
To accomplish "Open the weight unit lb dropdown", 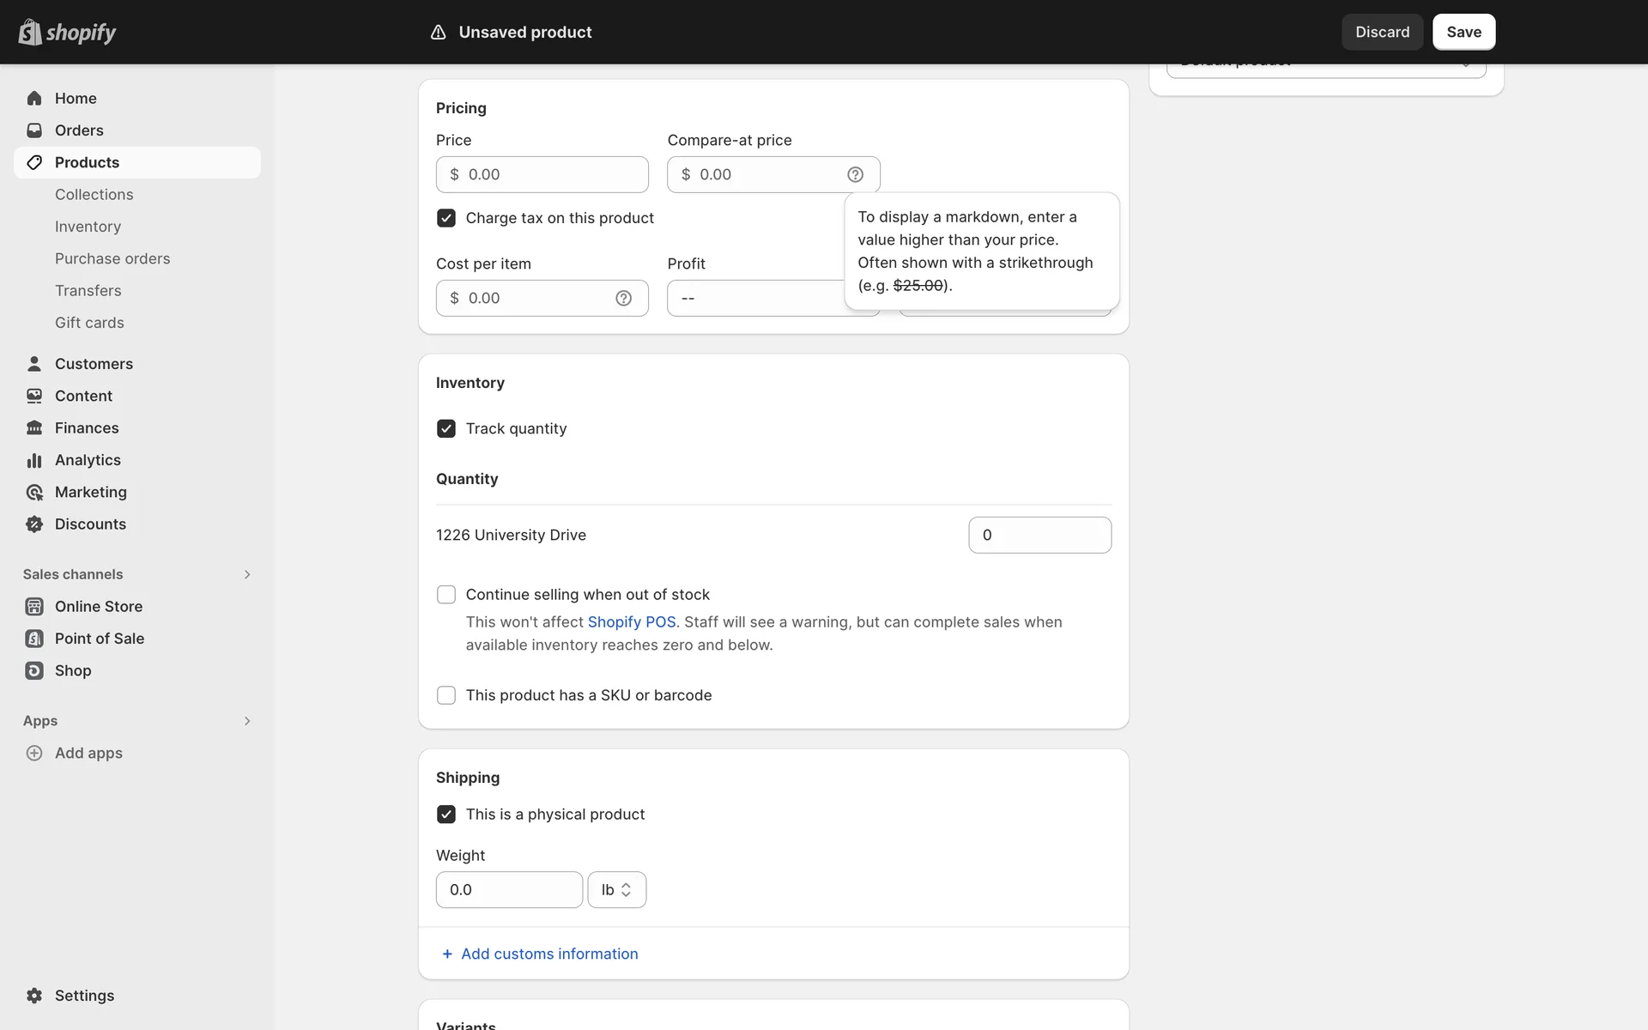I will (x=616, y=890).
